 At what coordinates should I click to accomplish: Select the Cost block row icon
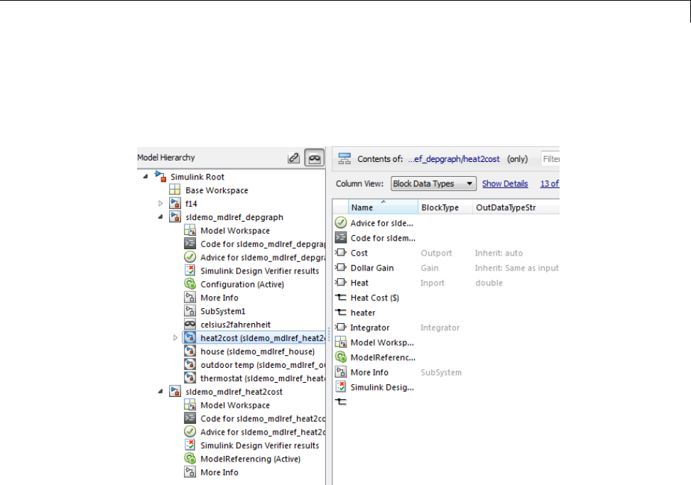click(341, 252)
